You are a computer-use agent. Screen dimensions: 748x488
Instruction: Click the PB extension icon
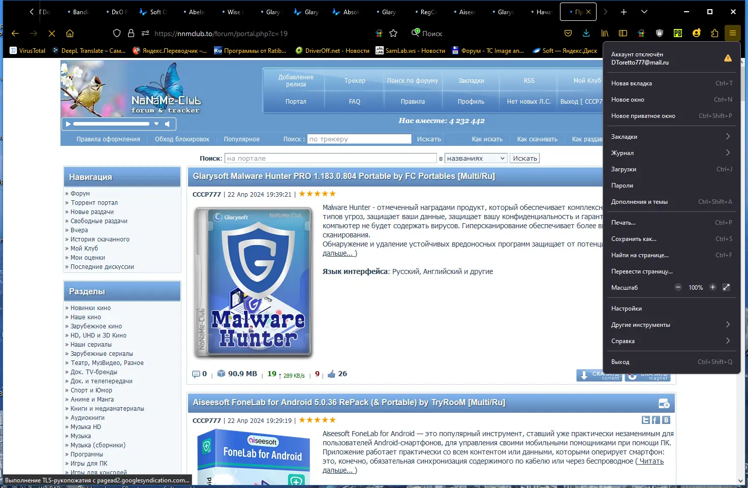point(678,34)
